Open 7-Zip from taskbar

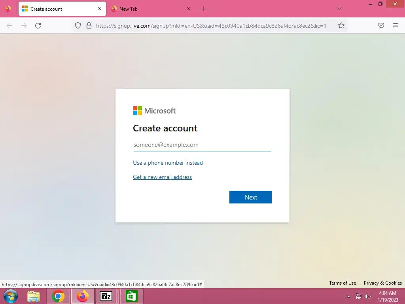pos(106,296)
